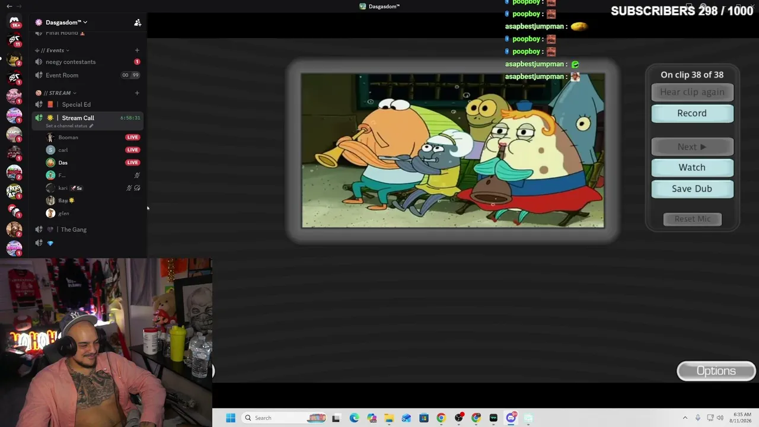
Task: Watch carl's LIVE stream badge
Action: pyautogui.click(x=132, y=150)
